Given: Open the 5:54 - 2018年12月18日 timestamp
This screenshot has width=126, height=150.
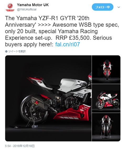Looking at the screenshot, I should [x=20, y=146].
